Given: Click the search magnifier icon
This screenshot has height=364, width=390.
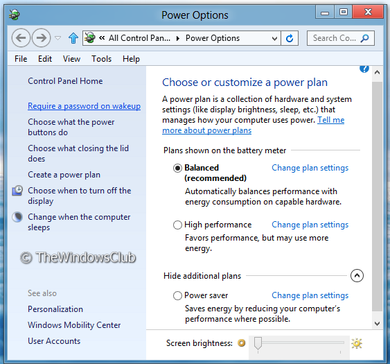Looking at the screenshot, I should (364, 38).
